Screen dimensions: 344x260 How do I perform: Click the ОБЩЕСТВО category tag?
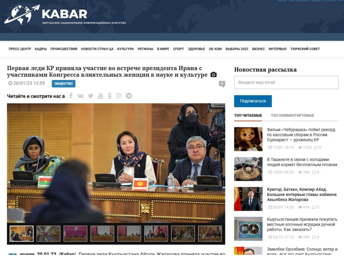64,84
